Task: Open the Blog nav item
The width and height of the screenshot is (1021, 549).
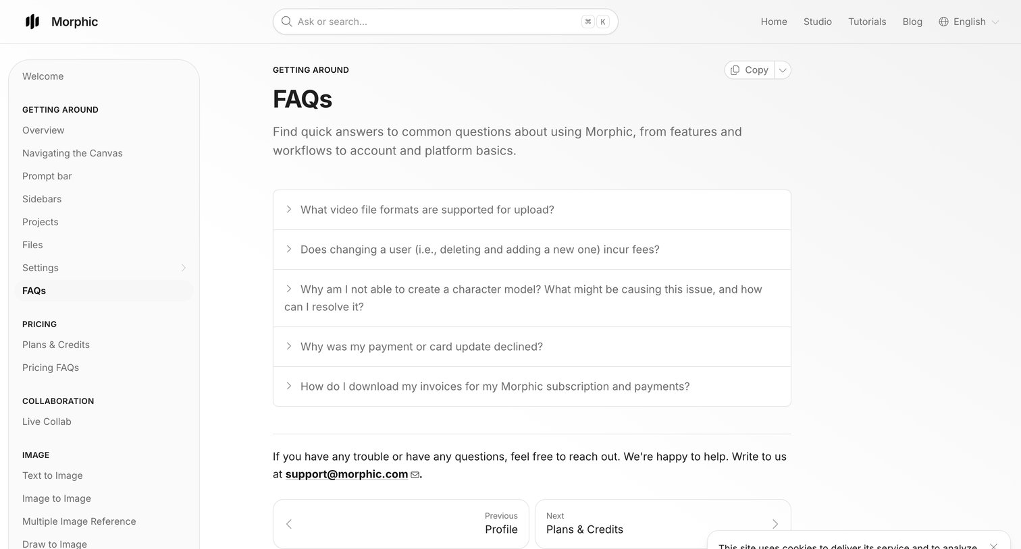Action: 912,22
